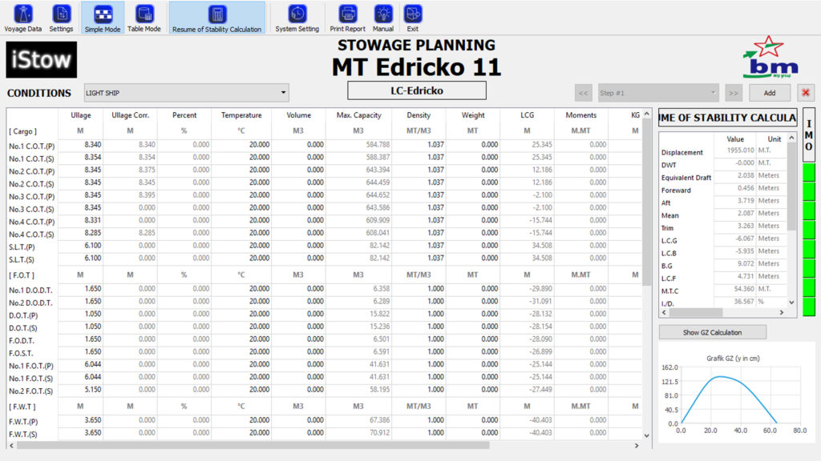Delete step with red X button
This screenshot has height=461, width=821.
coord(806,93)
